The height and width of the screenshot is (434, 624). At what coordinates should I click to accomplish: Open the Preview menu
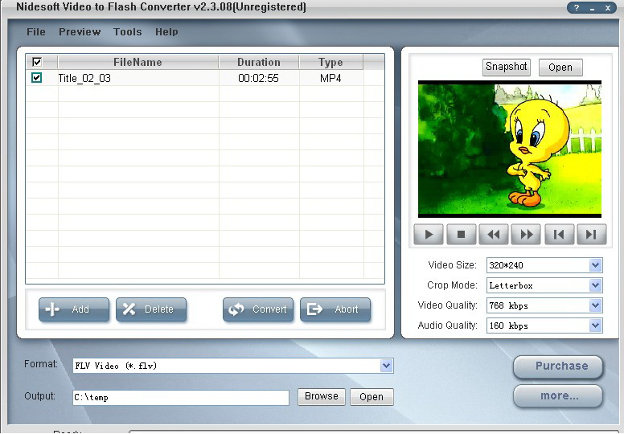80,32
